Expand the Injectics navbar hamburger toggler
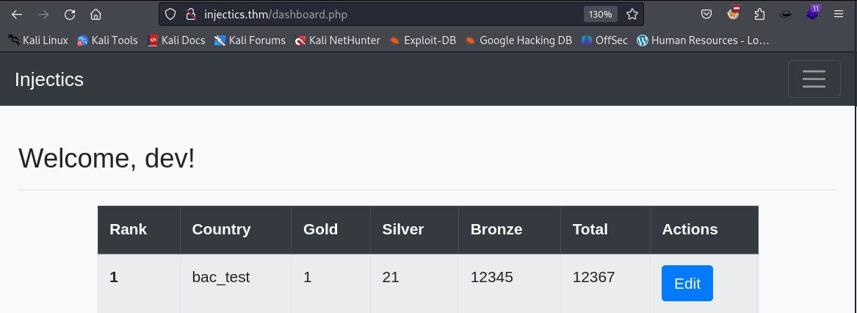The width and height of the screenshot is (857, 313). pyautogui.click(x=814, y=79)
